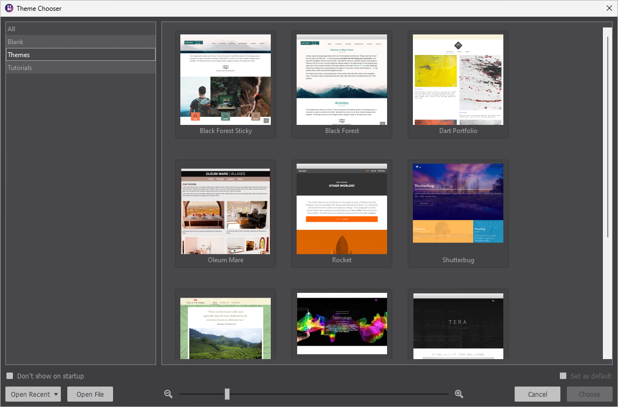The height and width of the screenshot is (407, 618).
Task: Click the Open File button
Action: 89,394
